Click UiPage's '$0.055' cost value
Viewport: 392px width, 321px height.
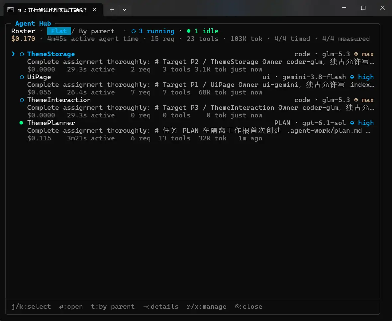point(39,92)
